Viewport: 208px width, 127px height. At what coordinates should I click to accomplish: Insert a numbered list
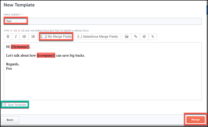[x=33, y=37]
